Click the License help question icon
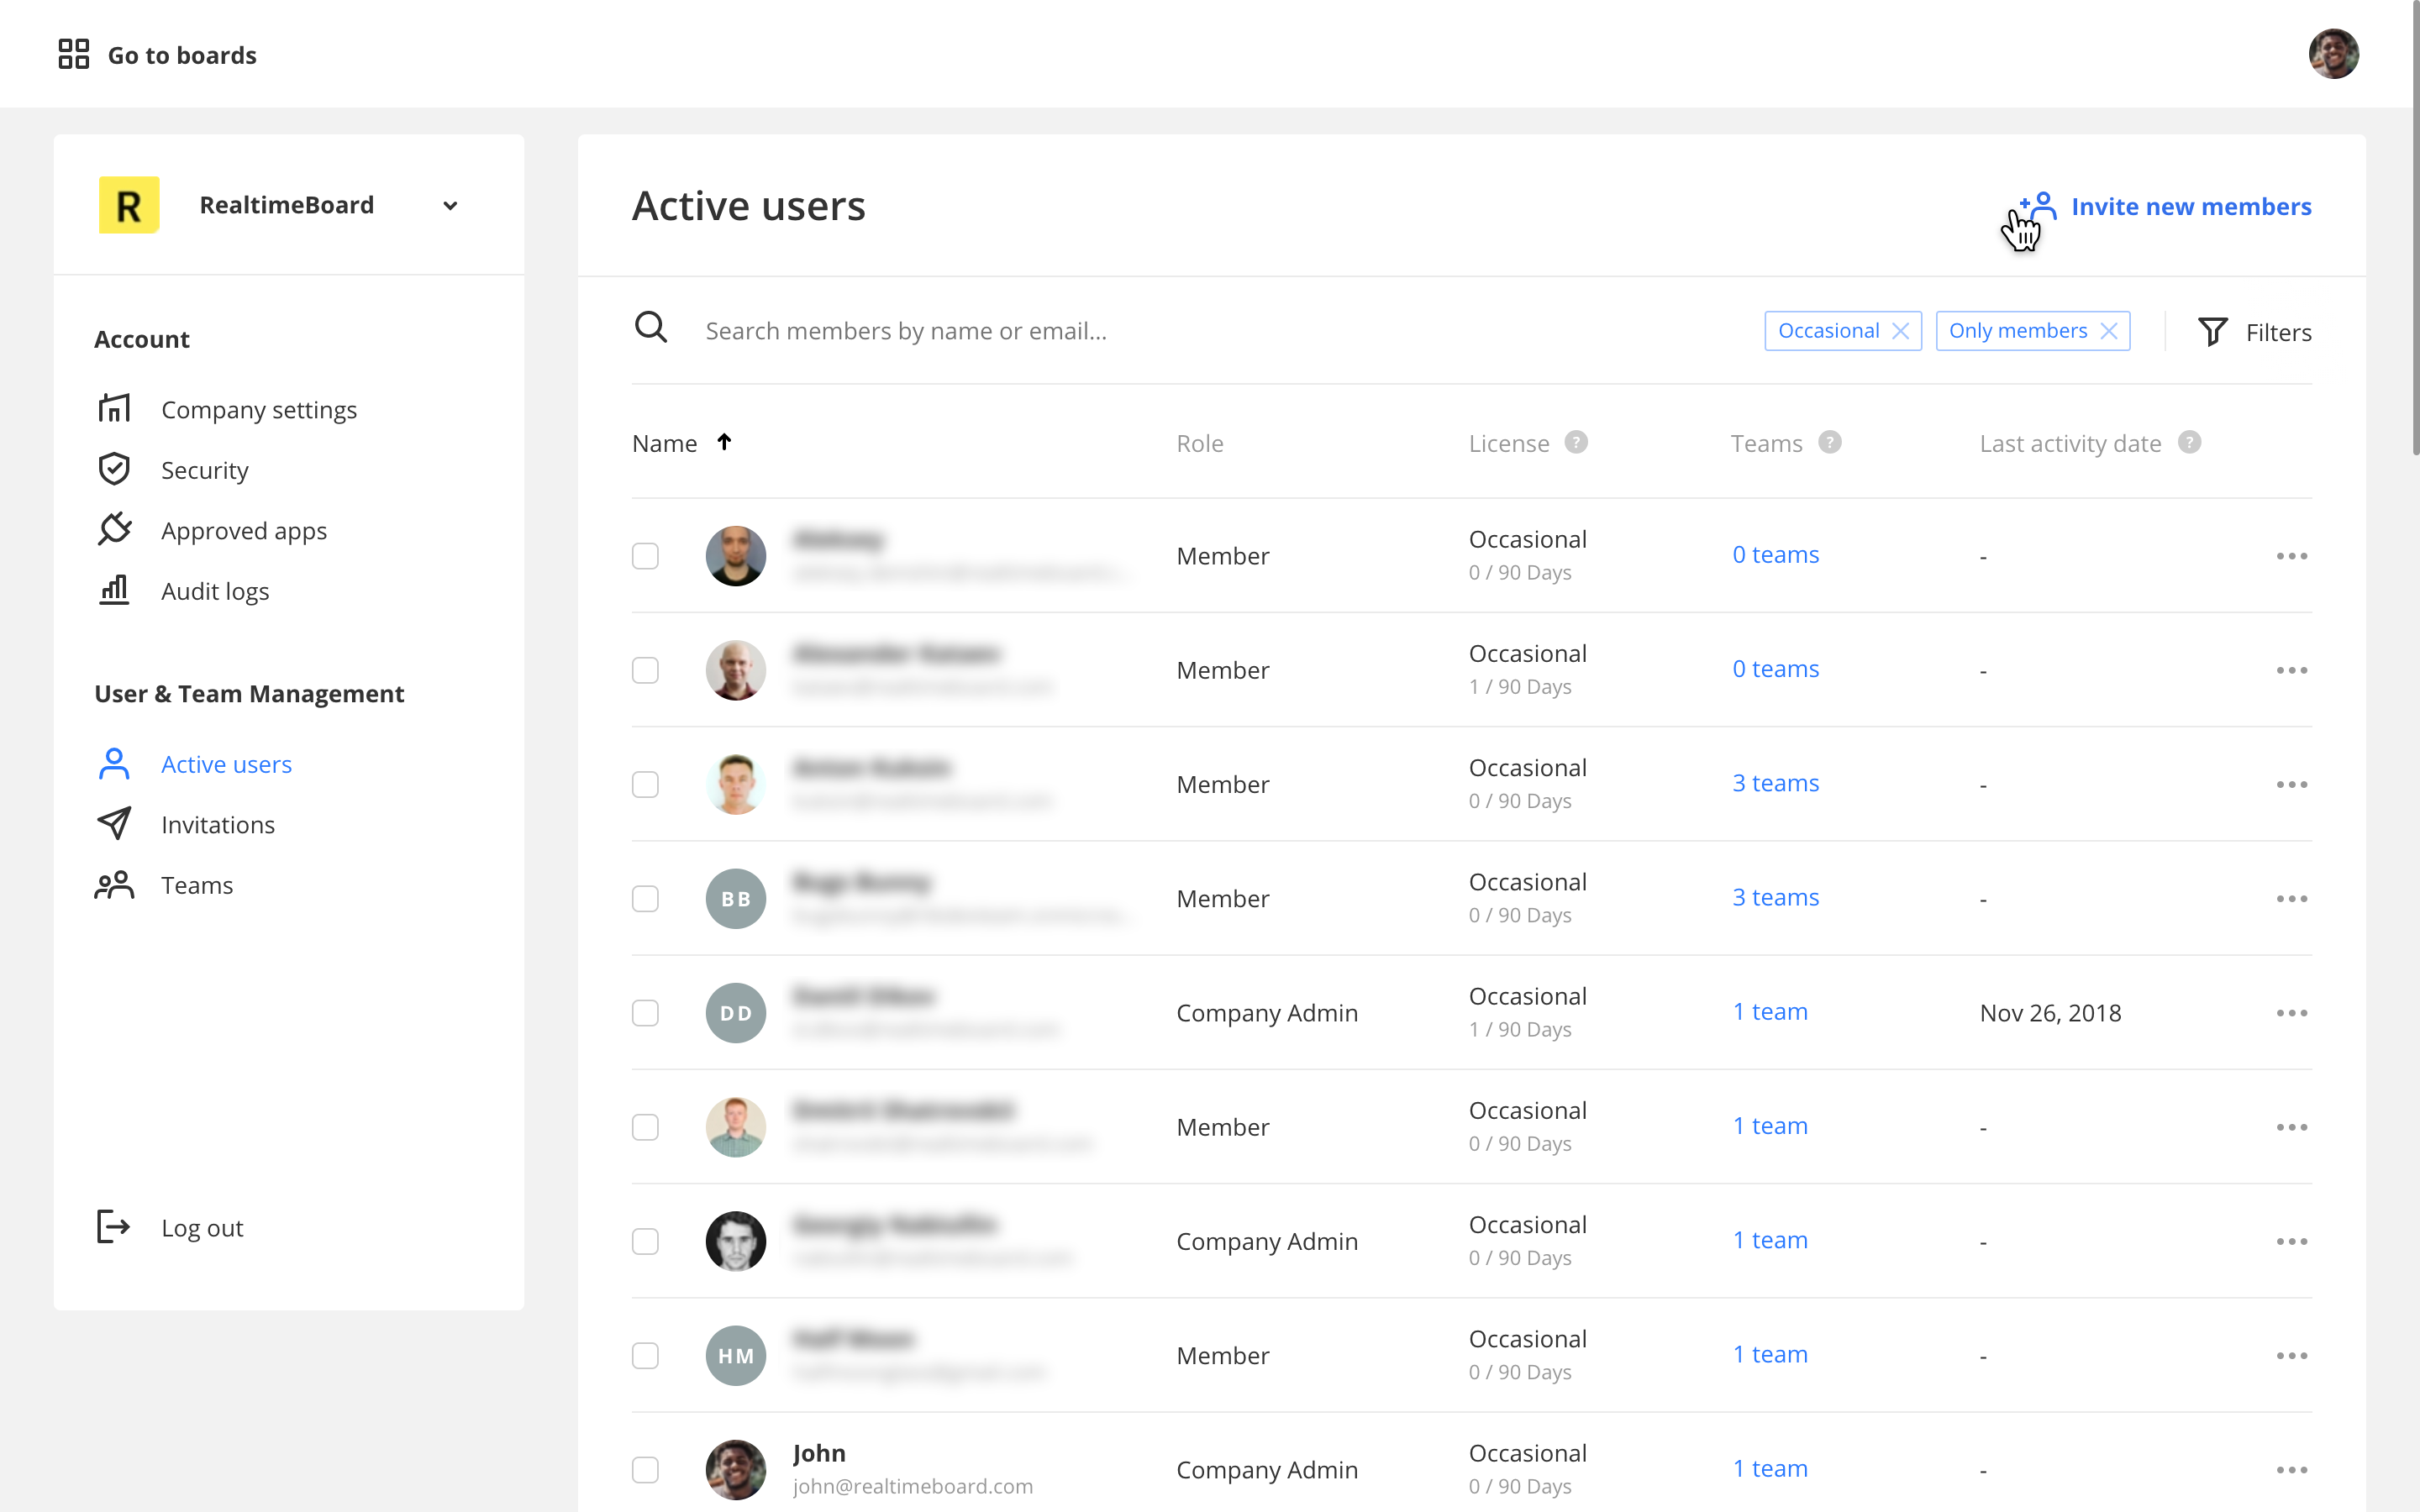This screenshot has width=2420, height=1512. point(1576,442)
